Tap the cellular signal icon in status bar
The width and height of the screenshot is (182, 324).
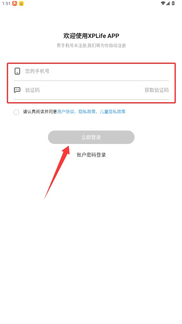pyautogui.click(x=168, y=3)
